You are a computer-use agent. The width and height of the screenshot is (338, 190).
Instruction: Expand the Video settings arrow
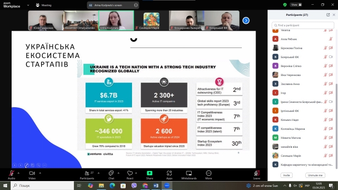[x=40, y=173]
